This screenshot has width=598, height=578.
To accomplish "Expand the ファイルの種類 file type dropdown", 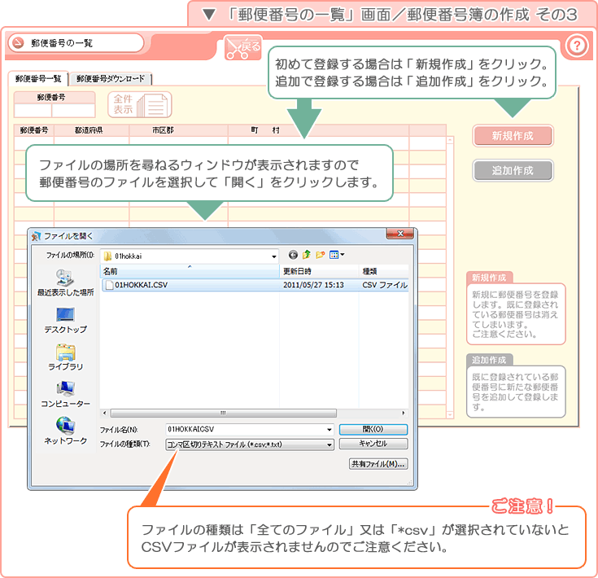I will (330, 444).
